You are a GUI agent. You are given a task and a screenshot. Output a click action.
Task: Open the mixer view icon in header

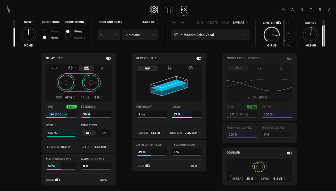[169, 10]
